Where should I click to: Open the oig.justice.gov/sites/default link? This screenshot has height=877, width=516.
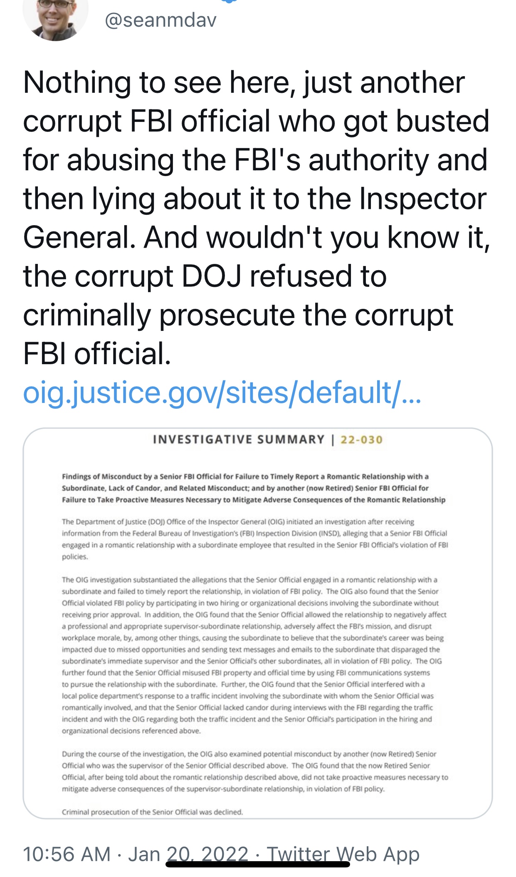click(x=222, y=393)
